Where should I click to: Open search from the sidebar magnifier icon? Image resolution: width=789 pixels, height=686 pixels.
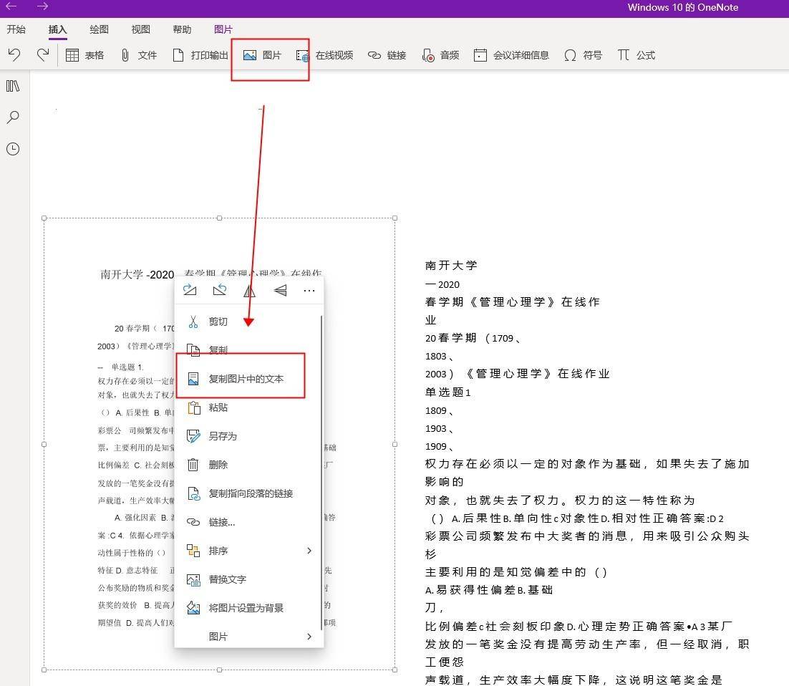(x=14, y=117)
